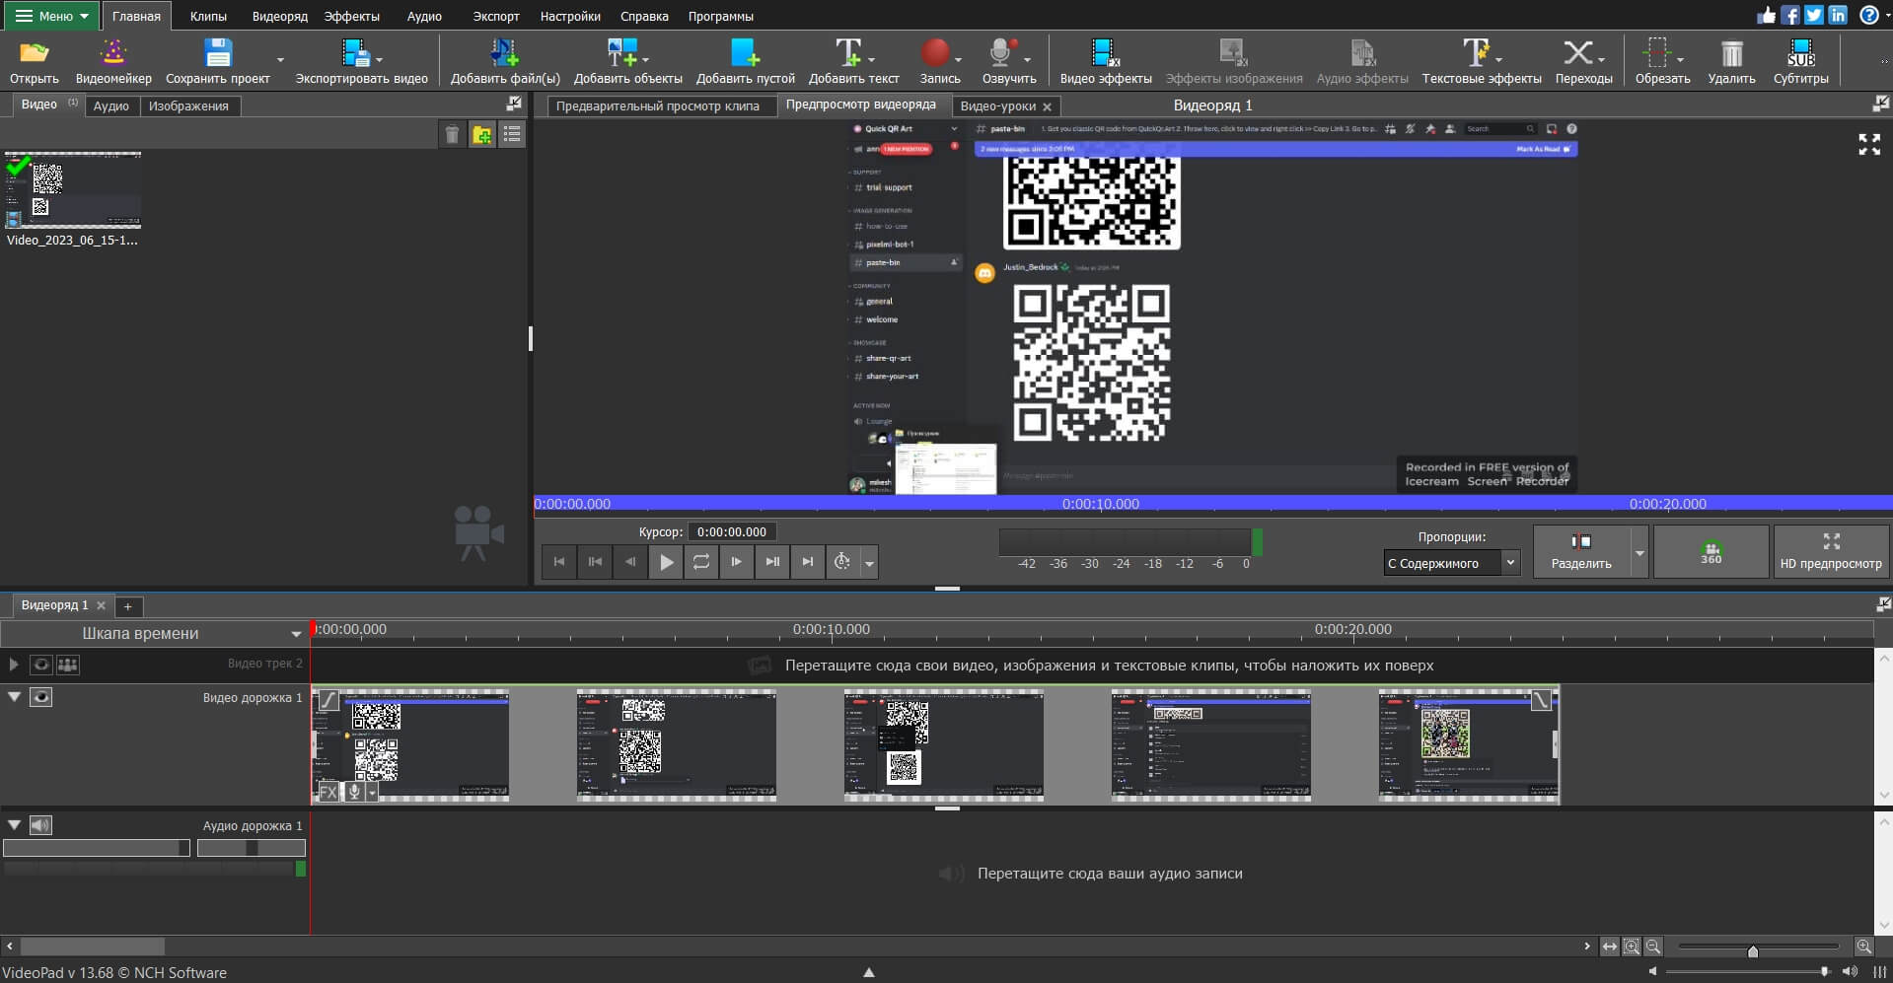Zoom out the timeline with the minus magnifier
Viewport: 1893px width, 983px height.
point(1653,947)
